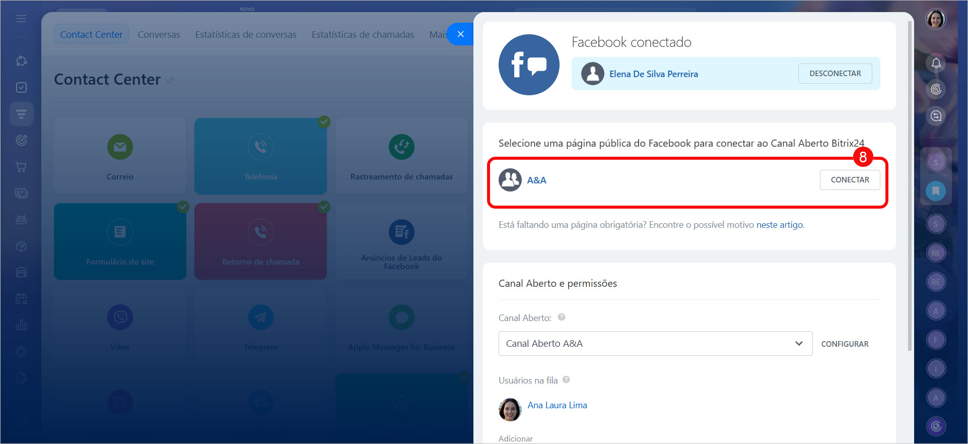
Task: Click the F contact avatar in right panel
Action: (x=936, y=340)
